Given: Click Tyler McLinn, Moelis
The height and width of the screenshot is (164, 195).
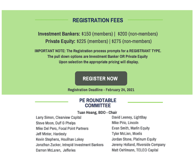Looking at the screenshot, I should (127, 134).
